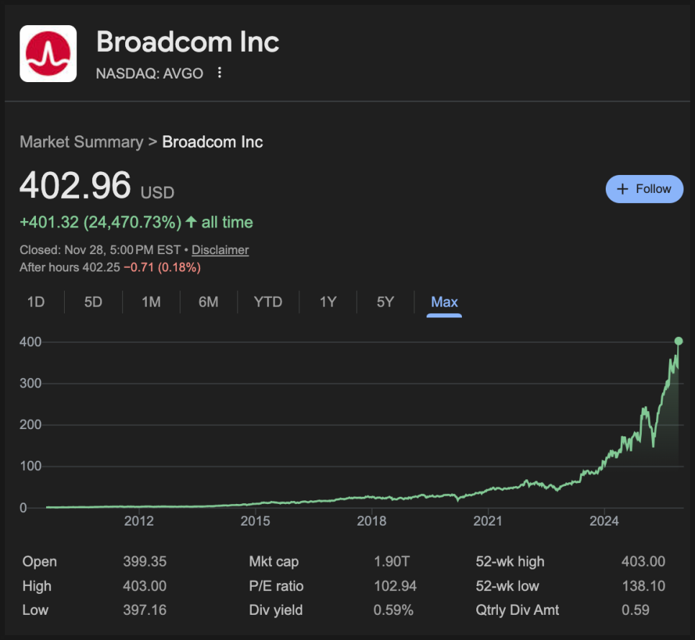The height and width of the screenshot is (640, 695).
Task: Switch to the 1M chart range
Action: [x=151, y=302]
